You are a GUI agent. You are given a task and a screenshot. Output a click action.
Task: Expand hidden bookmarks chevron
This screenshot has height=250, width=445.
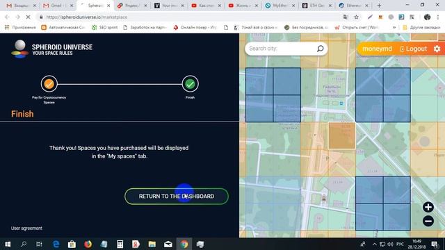pyautogui.click(x=394, y=28)
